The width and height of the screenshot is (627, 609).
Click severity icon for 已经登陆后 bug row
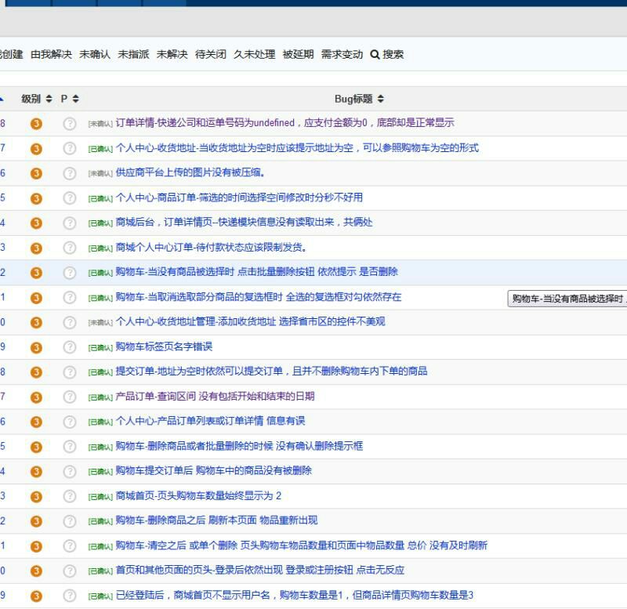(36, 596)
